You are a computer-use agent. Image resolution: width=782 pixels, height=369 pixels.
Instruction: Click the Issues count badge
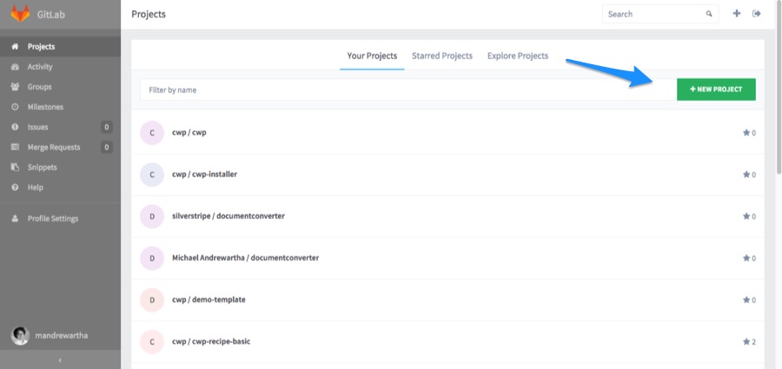pos(106,127)
